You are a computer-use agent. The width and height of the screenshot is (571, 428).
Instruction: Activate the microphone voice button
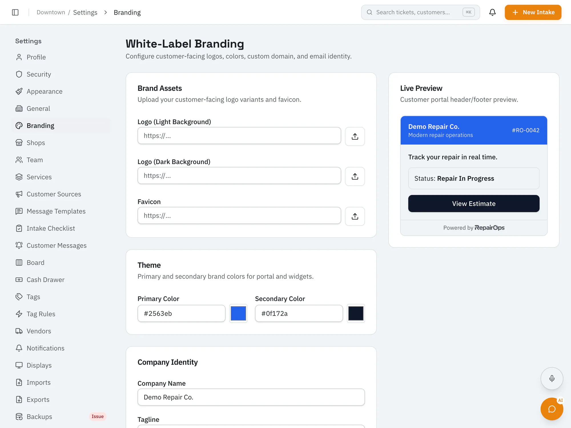[x=552, y=378]
